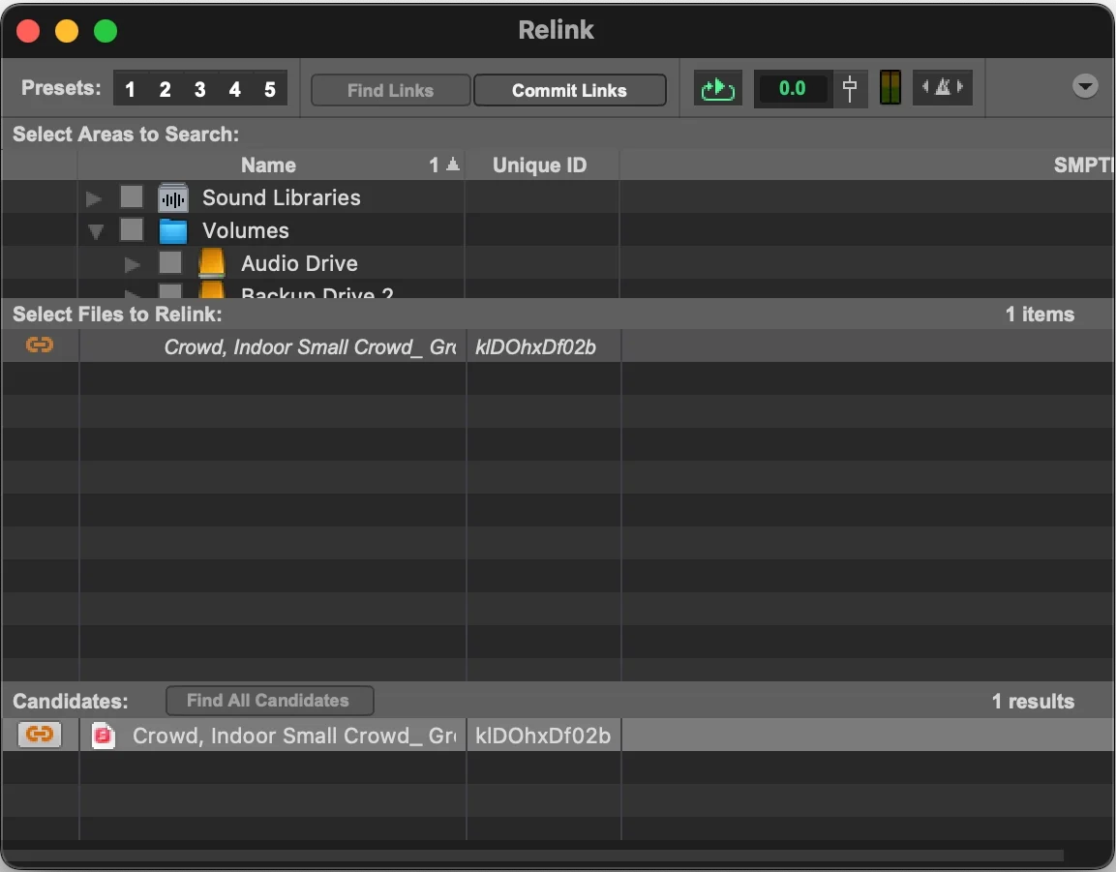Check the Audio Drive checkbox
This screenshot has height=872, width=1116.
[x=170, y=262]
